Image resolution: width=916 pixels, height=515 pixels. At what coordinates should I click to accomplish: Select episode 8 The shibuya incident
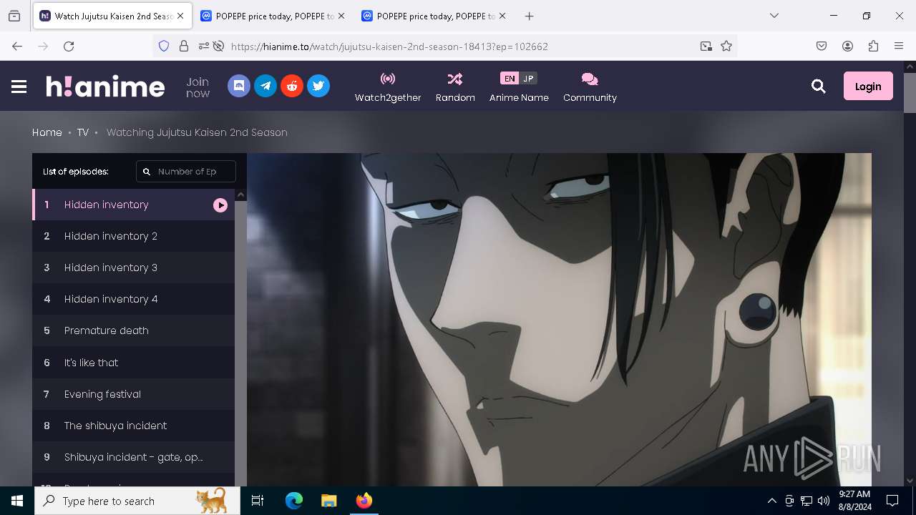(x=133, y=426)
